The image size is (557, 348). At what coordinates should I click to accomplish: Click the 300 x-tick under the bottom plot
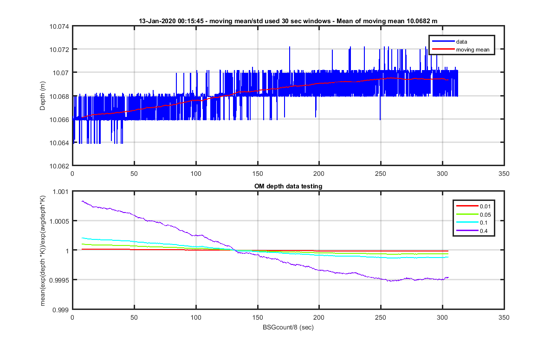coord(442,317)
